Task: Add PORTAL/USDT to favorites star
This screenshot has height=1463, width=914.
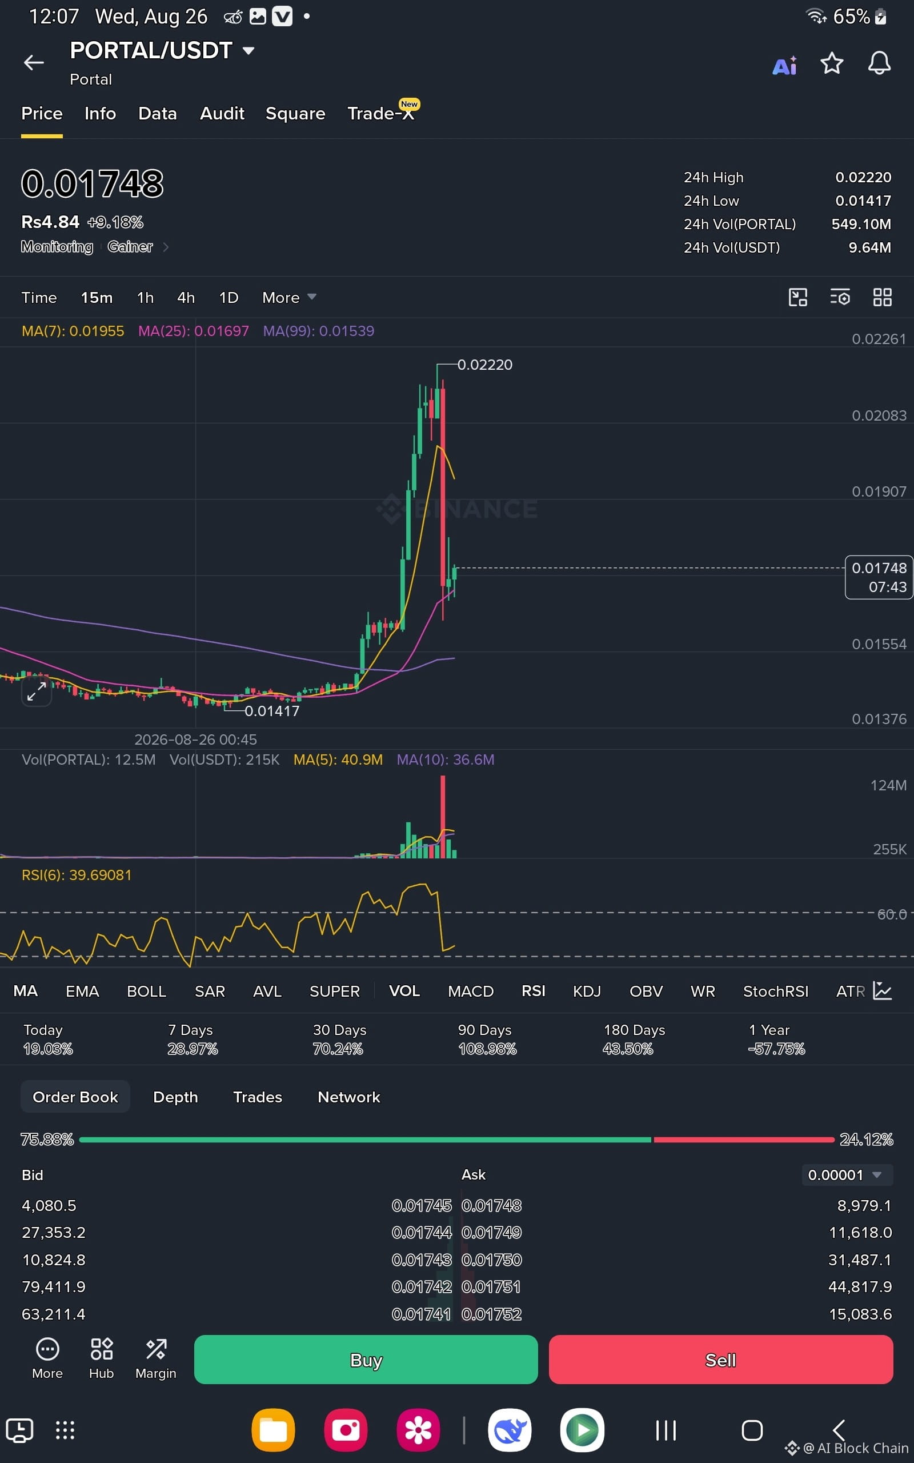Action: [x=832, y=63]
